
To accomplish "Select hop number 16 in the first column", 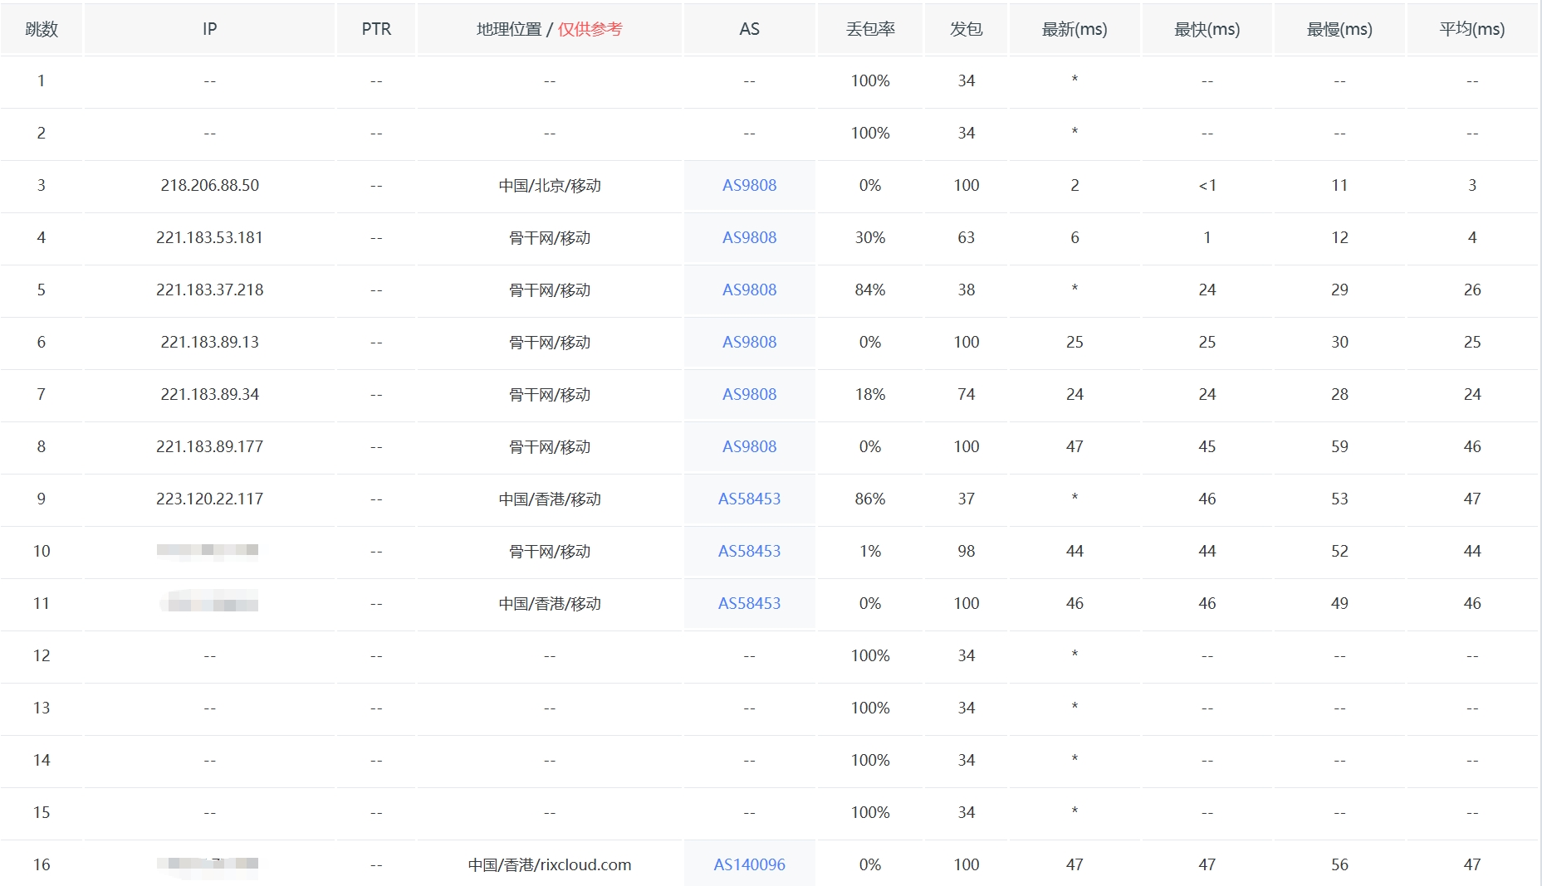I will [x=42, y=864].
